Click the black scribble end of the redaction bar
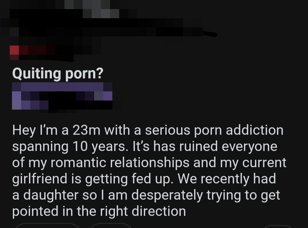308x228 pixels. (210, 34)
